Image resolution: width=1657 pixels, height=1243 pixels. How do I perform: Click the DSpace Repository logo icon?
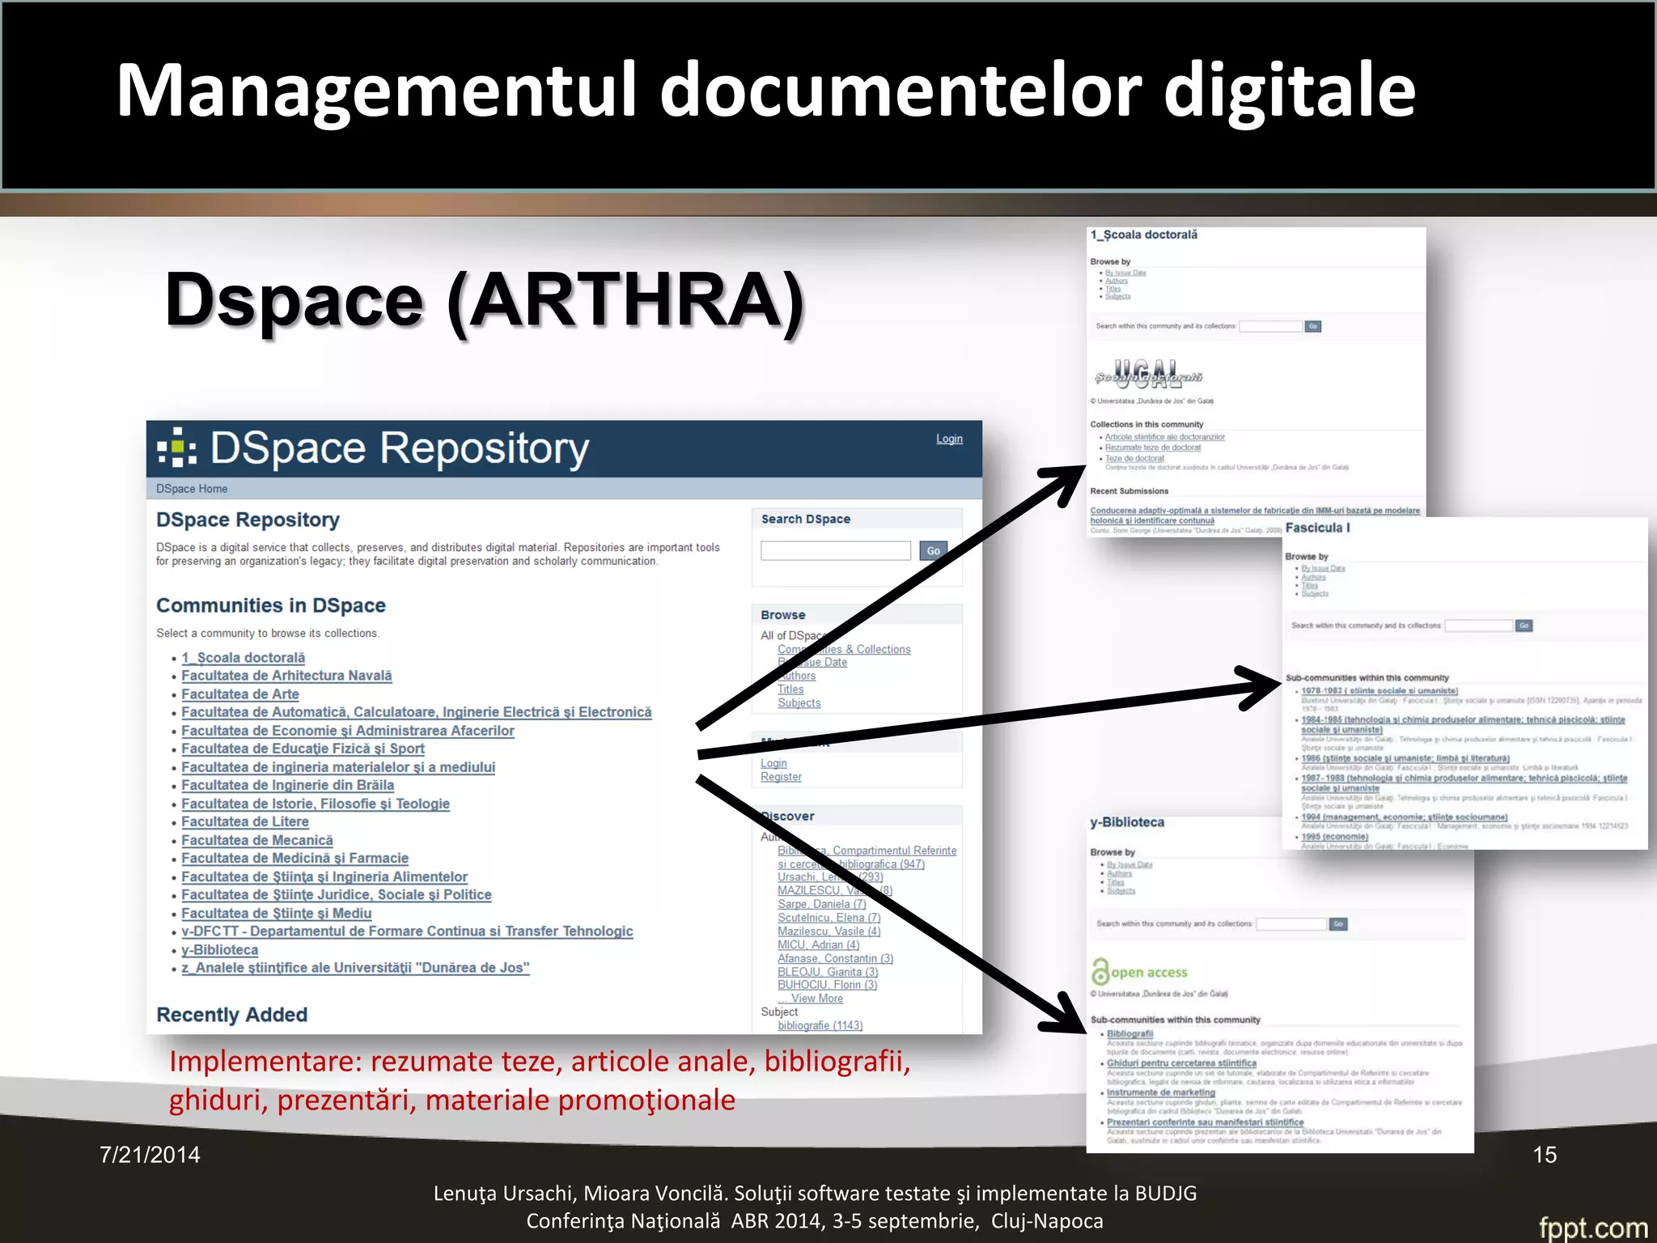[x=177, y=448]
